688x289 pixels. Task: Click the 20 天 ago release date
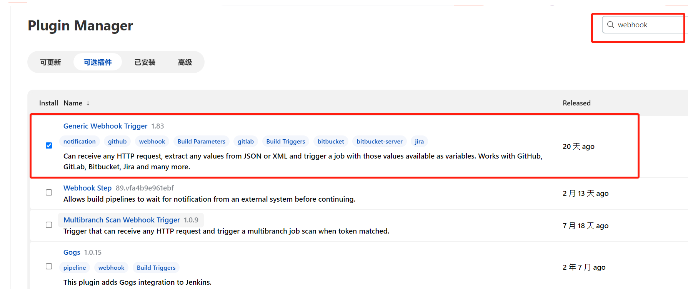578,147
